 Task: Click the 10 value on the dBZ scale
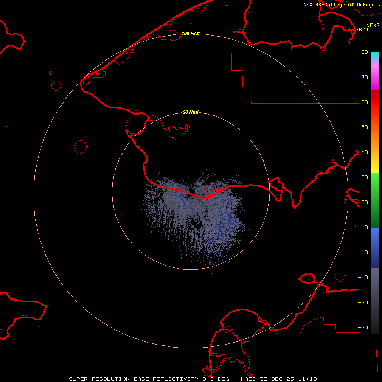tap(365, 228)
